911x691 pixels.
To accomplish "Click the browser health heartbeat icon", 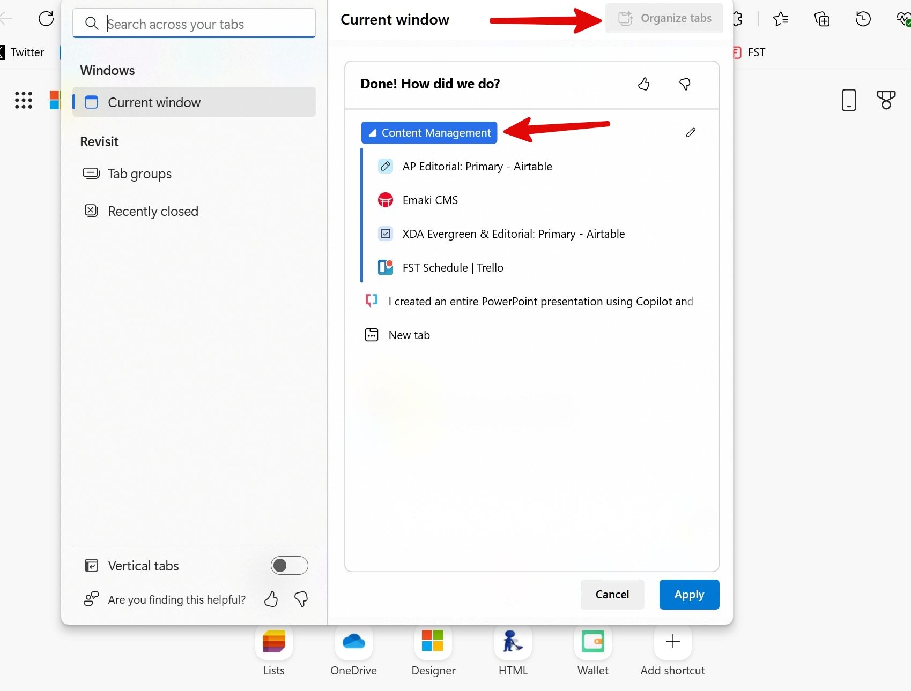I will [903, 20].
